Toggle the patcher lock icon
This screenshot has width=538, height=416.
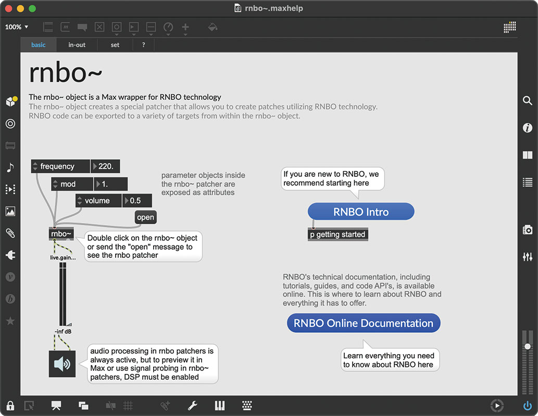(10, 406)
